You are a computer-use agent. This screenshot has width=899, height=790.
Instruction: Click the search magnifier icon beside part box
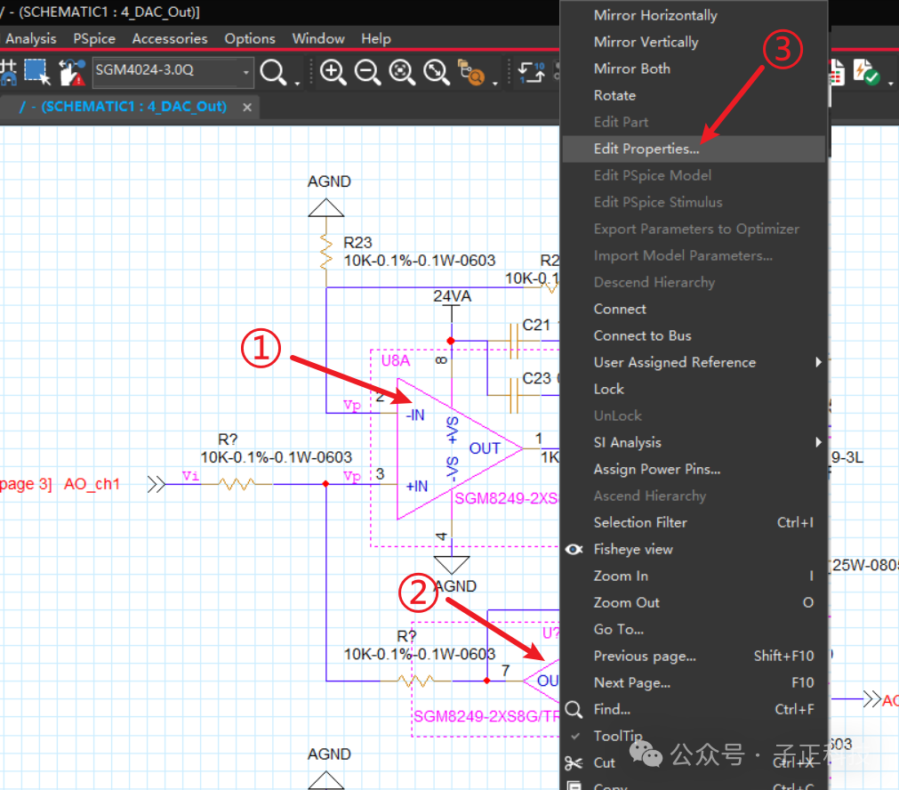(x=273, y=72)
